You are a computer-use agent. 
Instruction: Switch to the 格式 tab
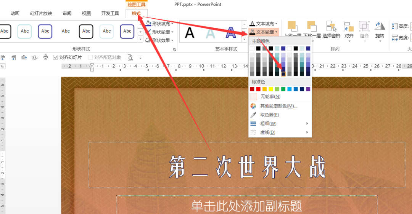point(136,13)
